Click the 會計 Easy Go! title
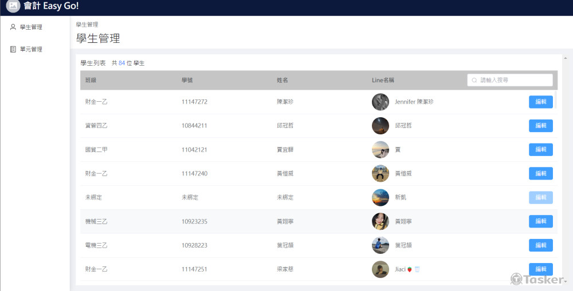Image resolution: width=573 pixels, height=291 pixels. pyautogui.click(x=51, y=6)
